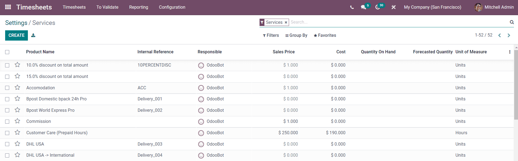Click the Services filter funnel icon
The height and width of the screenshot is (161, 518).
[x=262, y=22]
